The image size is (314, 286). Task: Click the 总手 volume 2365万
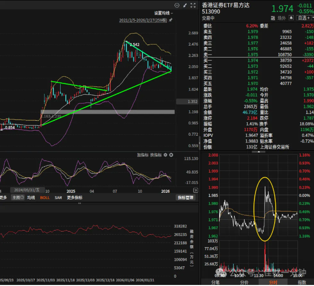[250, 107]
